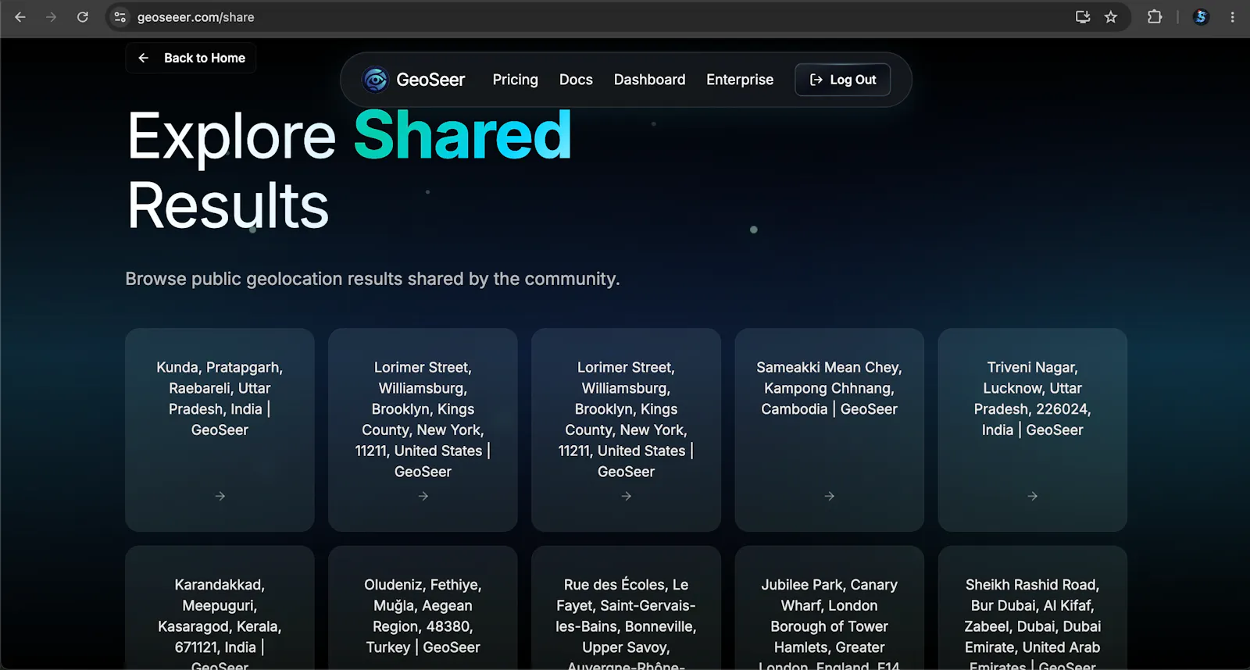Viewport: 1250px width, 670px height.
Task: Click the Log Out button
Action: [843, 80]
